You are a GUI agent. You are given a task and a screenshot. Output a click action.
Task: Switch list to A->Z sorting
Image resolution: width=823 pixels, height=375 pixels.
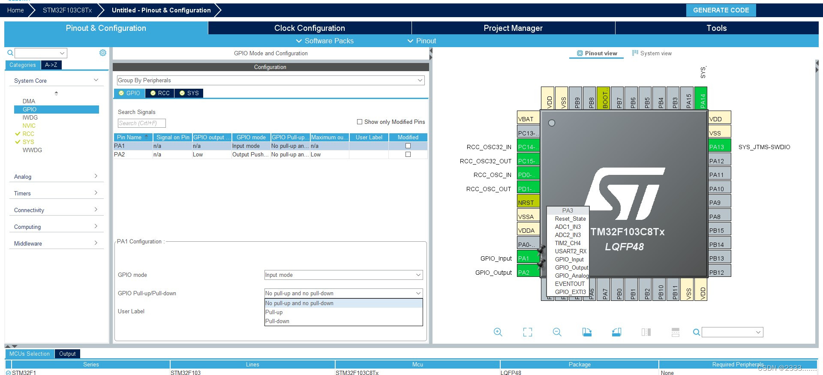point(51,65)
